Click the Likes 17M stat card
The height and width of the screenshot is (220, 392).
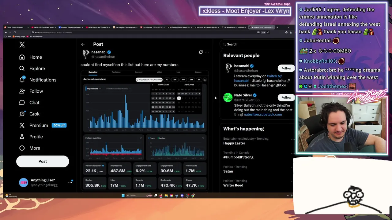coord(120,183)
